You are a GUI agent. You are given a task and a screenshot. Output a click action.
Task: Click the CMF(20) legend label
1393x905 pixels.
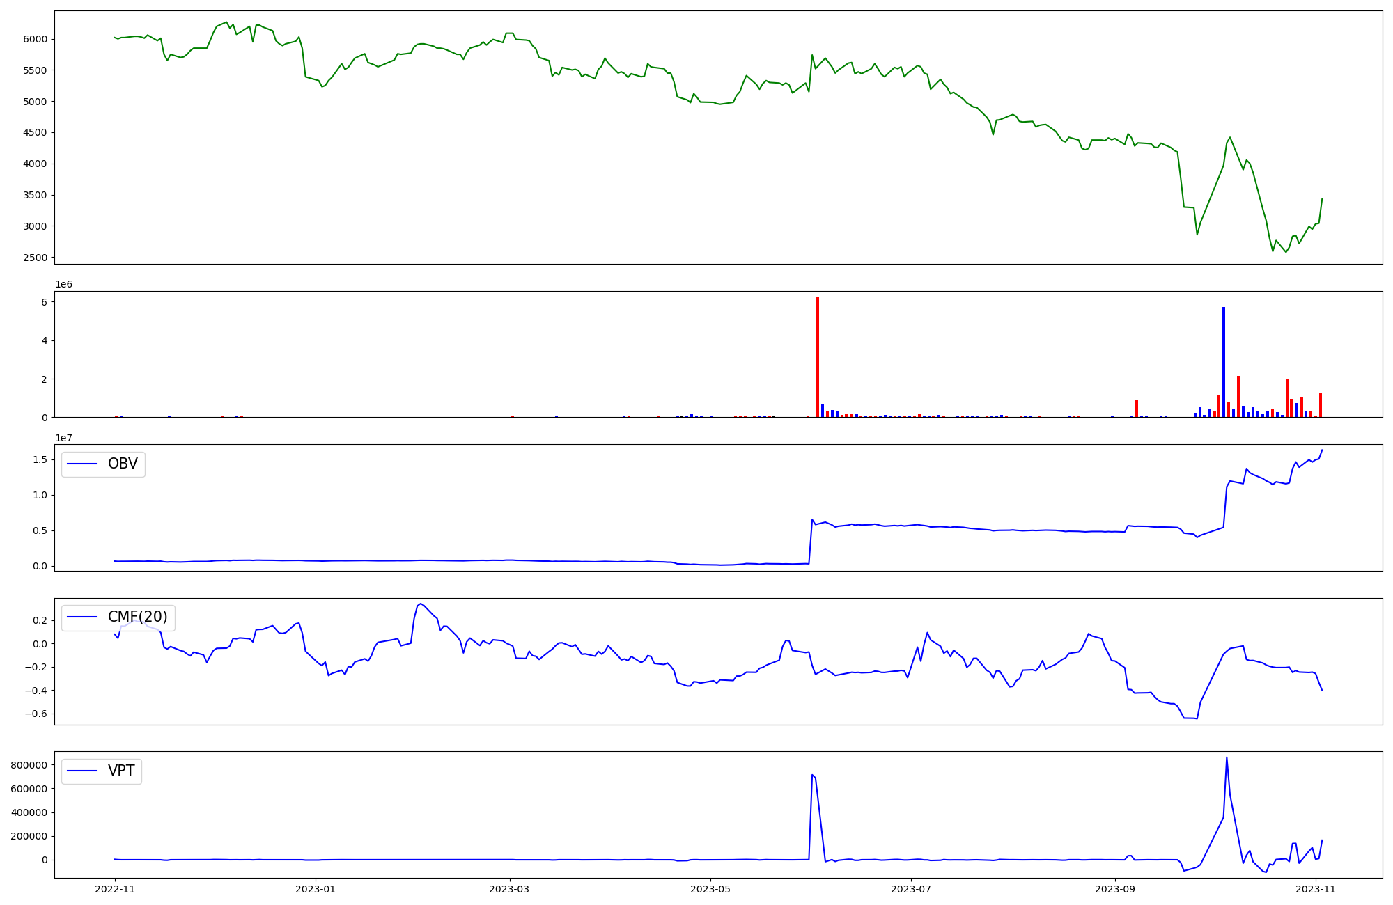point(137,617)
